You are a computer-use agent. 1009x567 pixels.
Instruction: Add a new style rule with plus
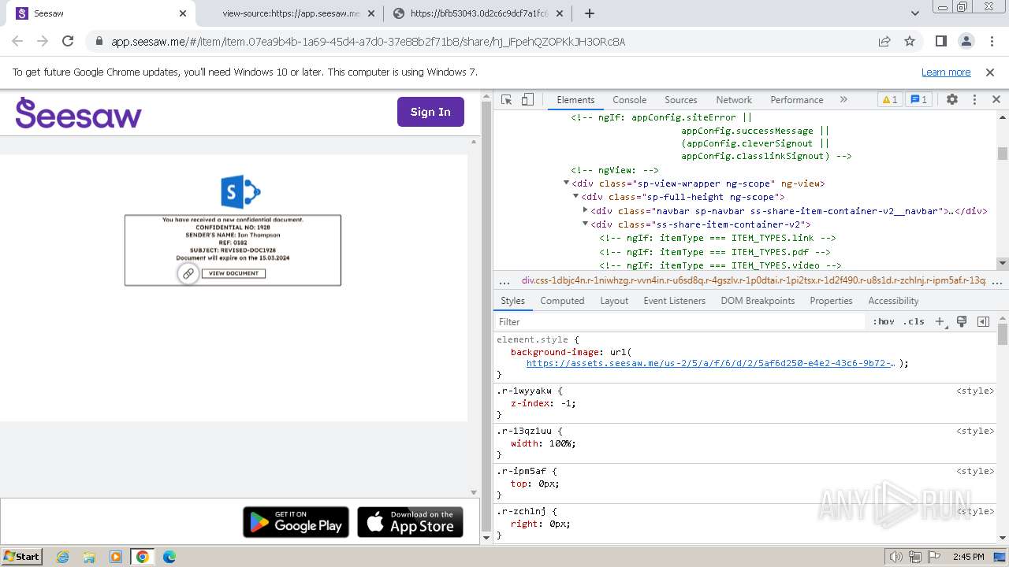click(x=940, y=321)
